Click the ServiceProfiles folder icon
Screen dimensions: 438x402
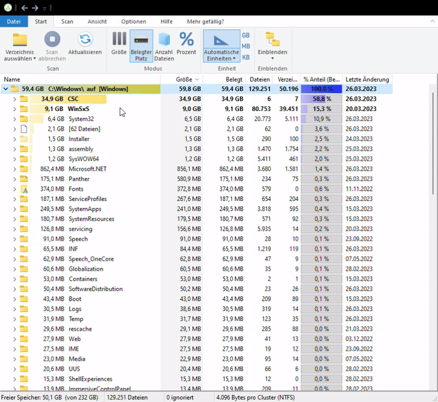click(24, 199)
